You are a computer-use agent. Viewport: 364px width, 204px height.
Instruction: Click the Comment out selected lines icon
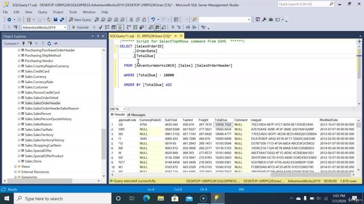point(172,27)
